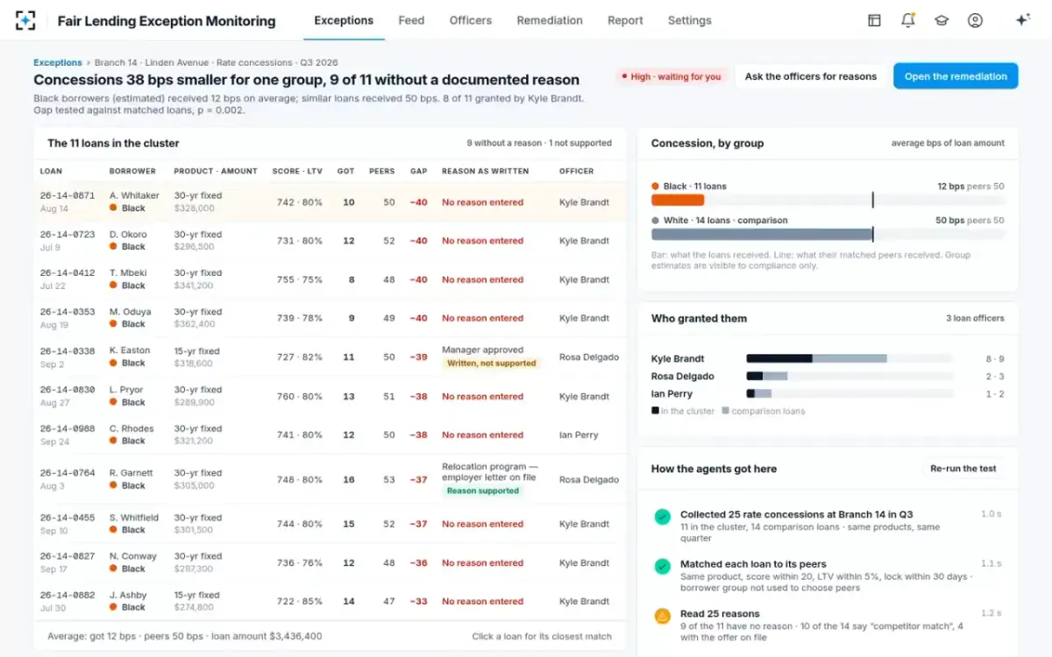This screenshot has height=657, width=1052.
Task: Click the warning icon beside Read 25 reasons
Action: [x=663, y=616]
